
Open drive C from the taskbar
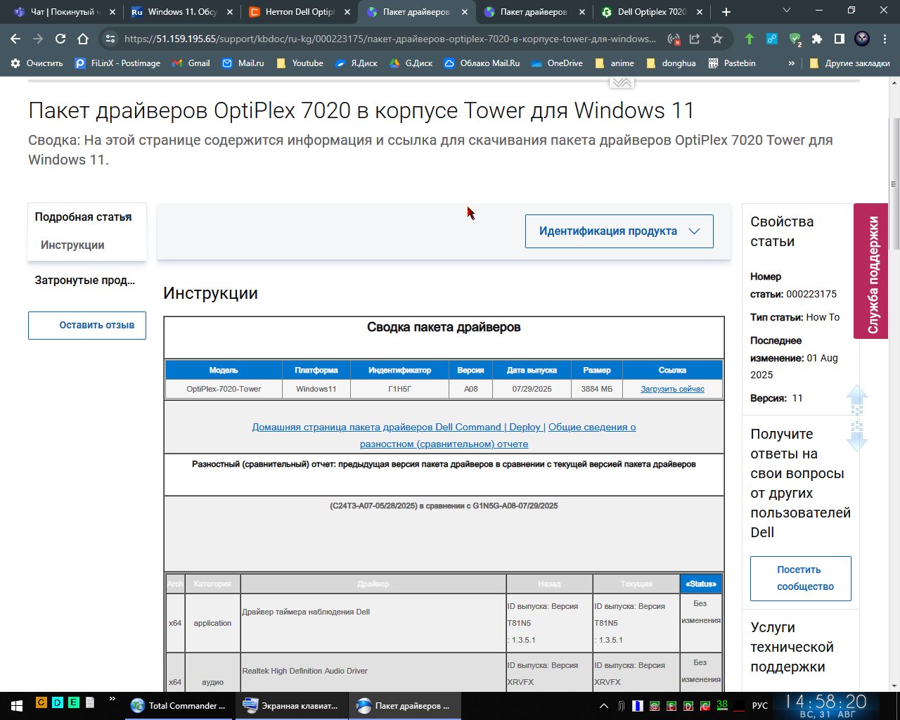pos(41,702)
